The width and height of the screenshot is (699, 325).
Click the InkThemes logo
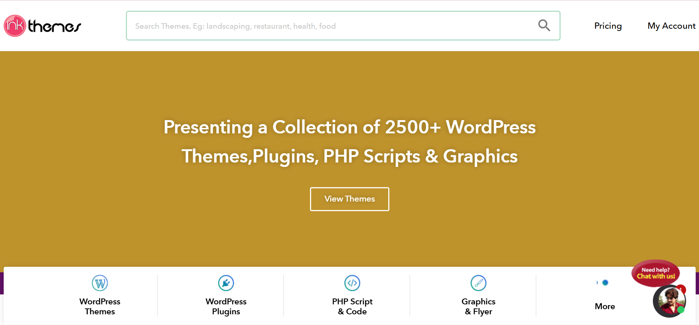(x=42, y=26)
